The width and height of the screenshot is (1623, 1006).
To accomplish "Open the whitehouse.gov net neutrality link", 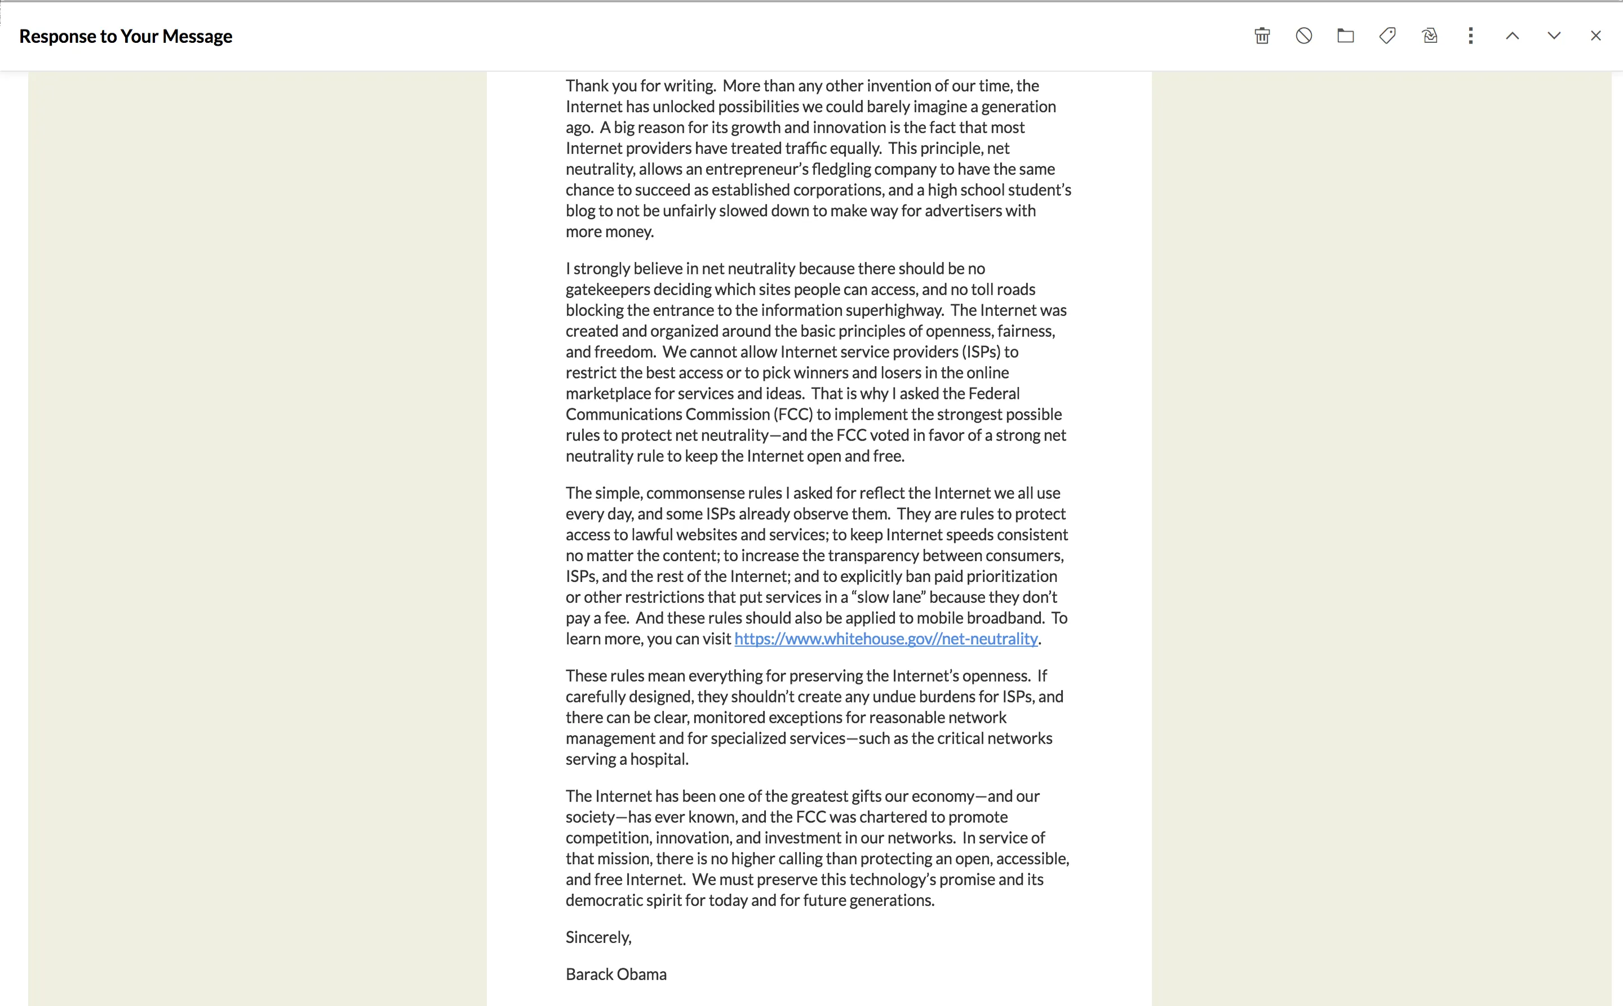I will pyautogui.click(x=885, y=639).
